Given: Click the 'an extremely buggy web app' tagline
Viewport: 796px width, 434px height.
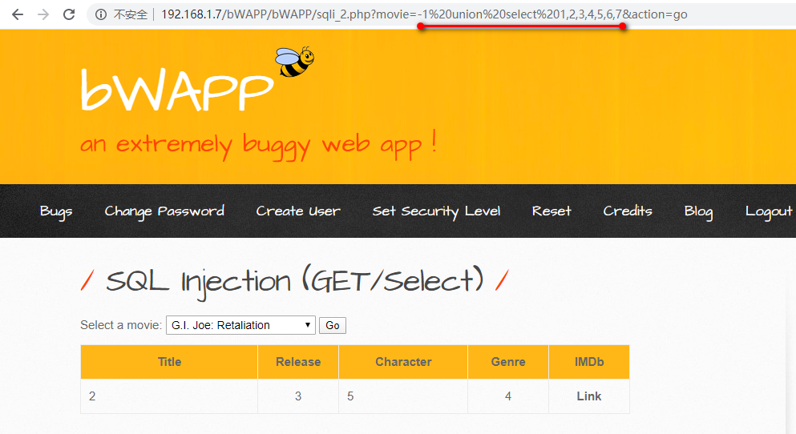Looking at the screenshot, I should click(258, 144).
